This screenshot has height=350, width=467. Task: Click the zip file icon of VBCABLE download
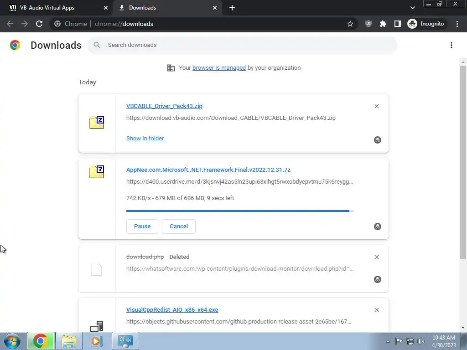(97, 123)
